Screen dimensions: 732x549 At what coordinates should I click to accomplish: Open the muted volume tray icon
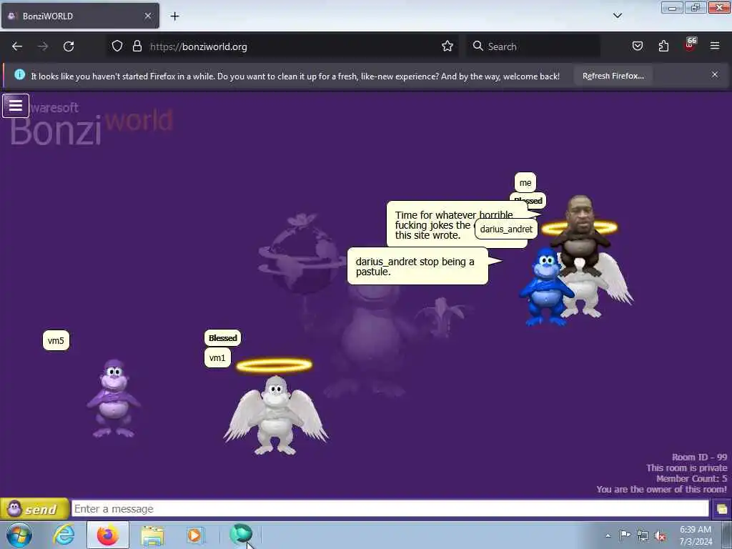(x=660, y=535)
